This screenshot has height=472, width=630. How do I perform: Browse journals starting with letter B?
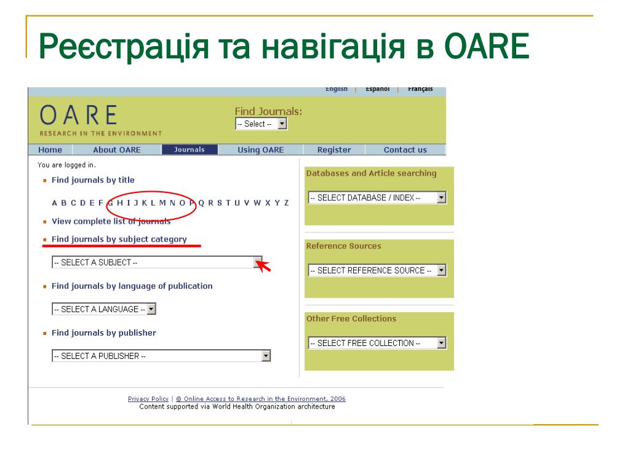63,203
